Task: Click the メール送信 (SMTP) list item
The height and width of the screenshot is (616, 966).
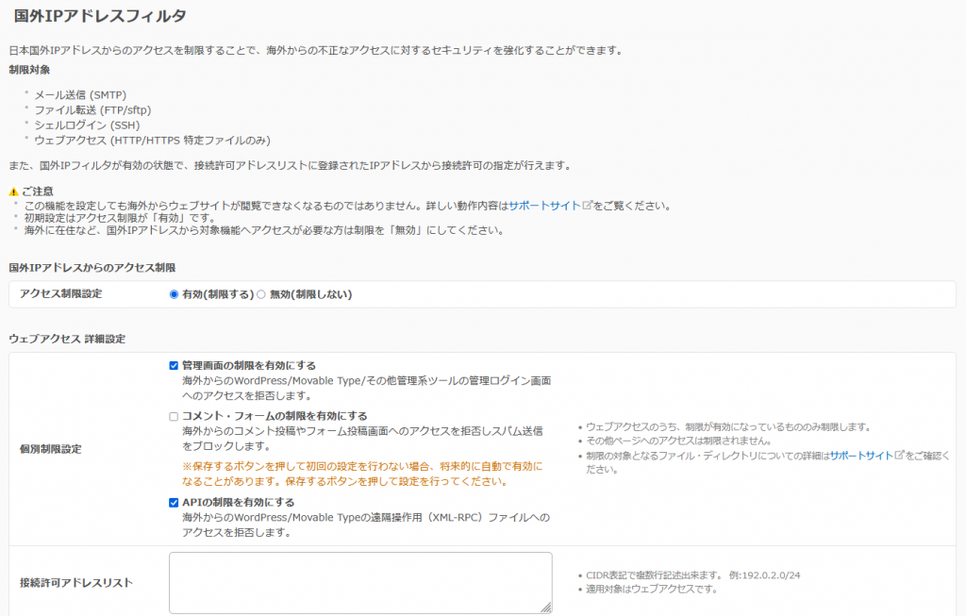Action: pyautogui.click(x=80, y=95)
